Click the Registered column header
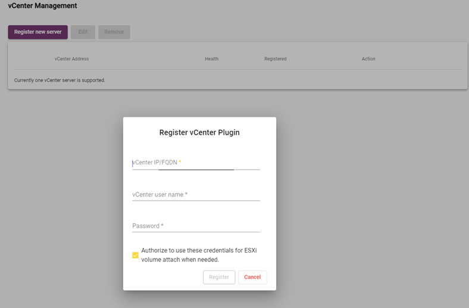Screen dimensions: 469x308 [275, 59]
